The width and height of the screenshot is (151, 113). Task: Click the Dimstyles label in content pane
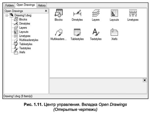77,20
